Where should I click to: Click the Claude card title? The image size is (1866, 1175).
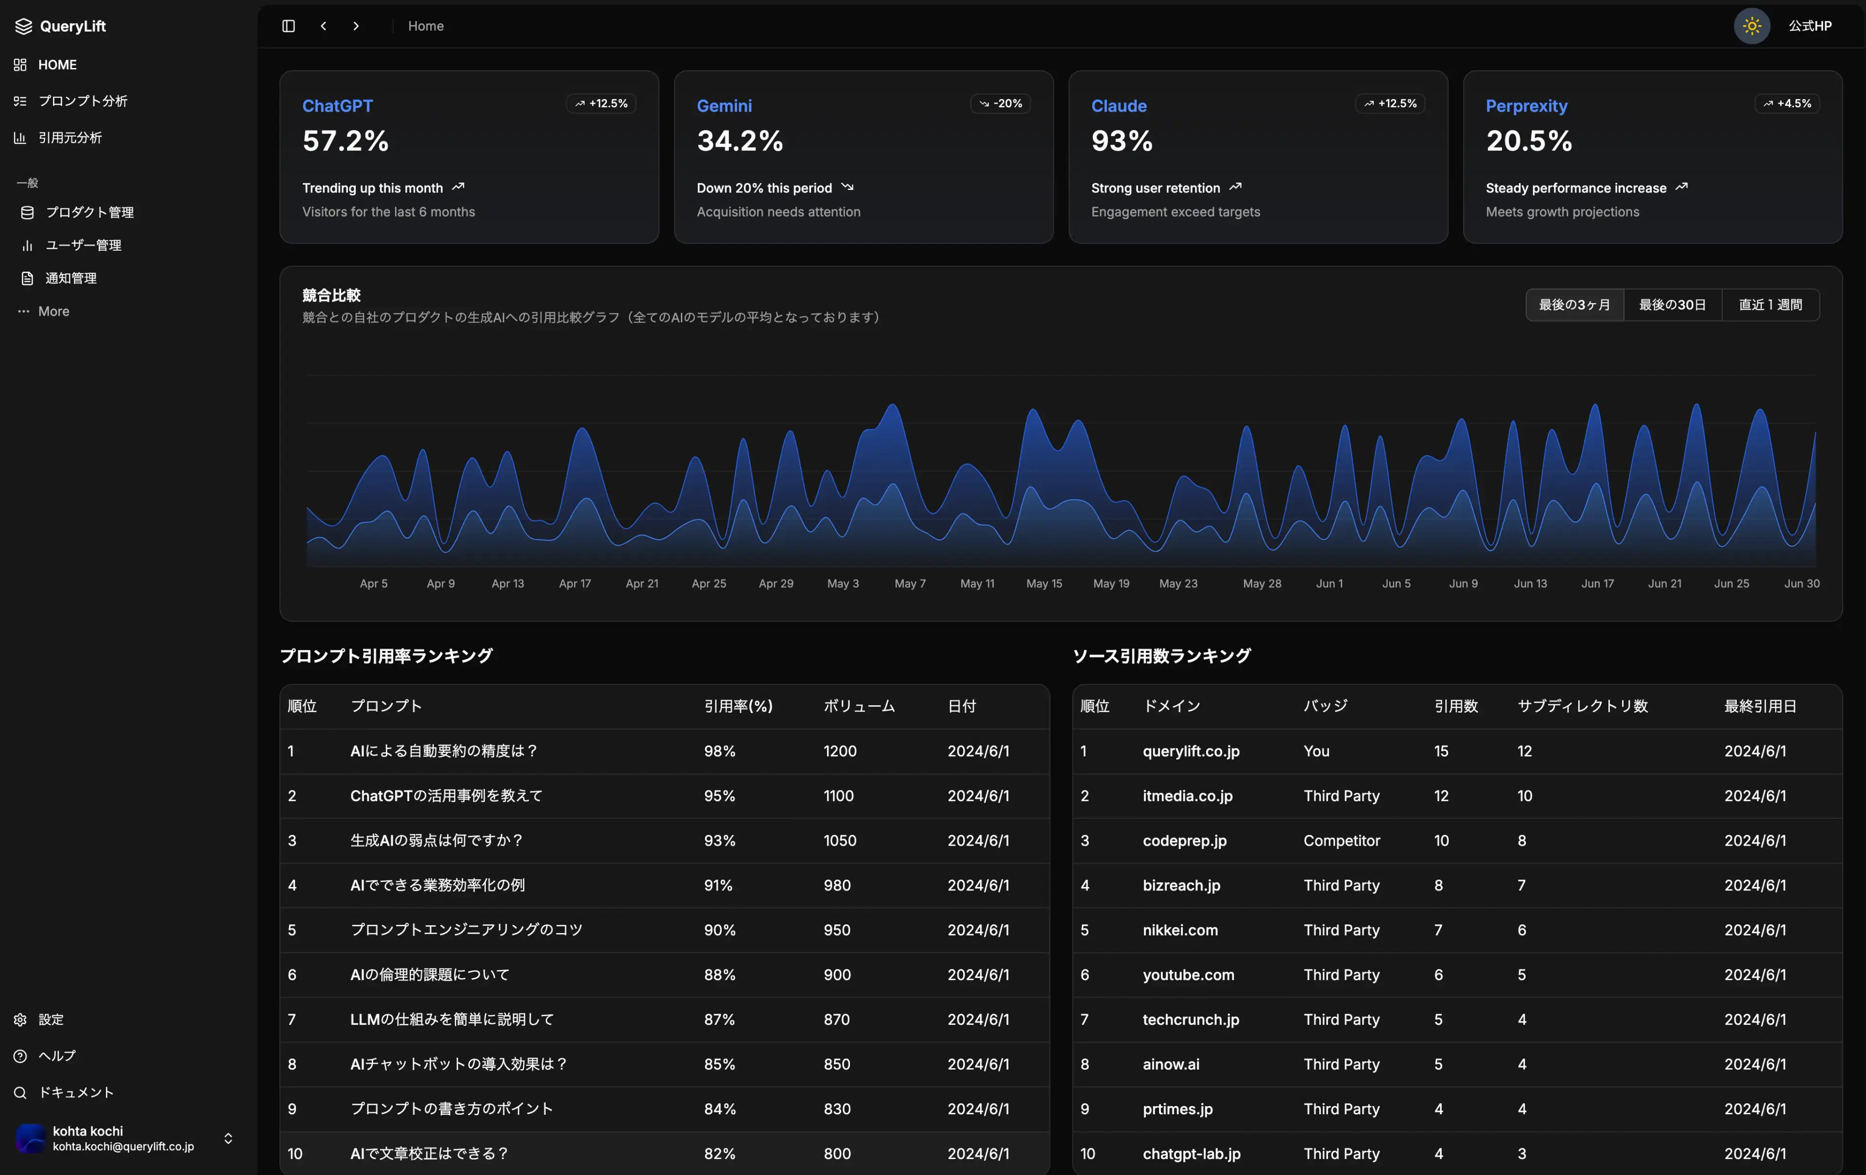(x=1118, y=106)
